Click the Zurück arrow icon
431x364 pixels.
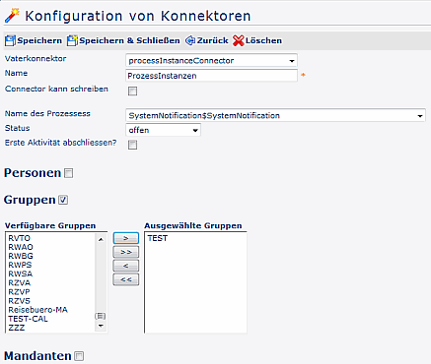click(x=190, y=40)
